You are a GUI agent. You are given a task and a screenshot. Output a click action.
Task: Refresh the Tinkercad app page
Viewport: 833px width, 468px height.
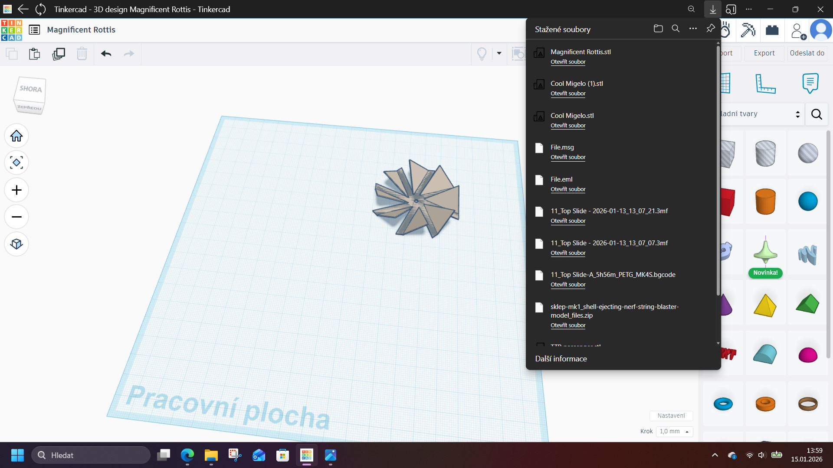tap(40, 9)
